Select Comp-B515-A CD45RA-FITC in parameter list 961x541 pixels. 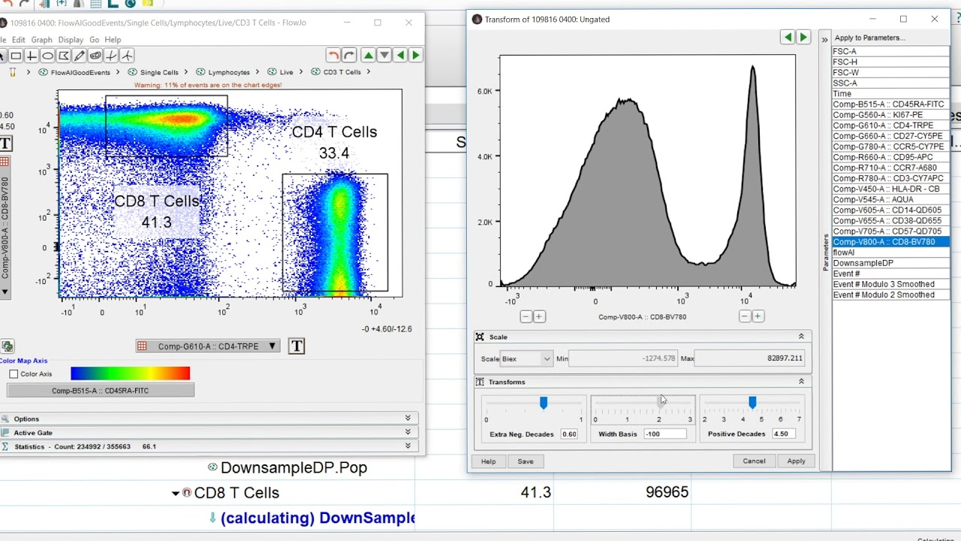click(890, 104)
